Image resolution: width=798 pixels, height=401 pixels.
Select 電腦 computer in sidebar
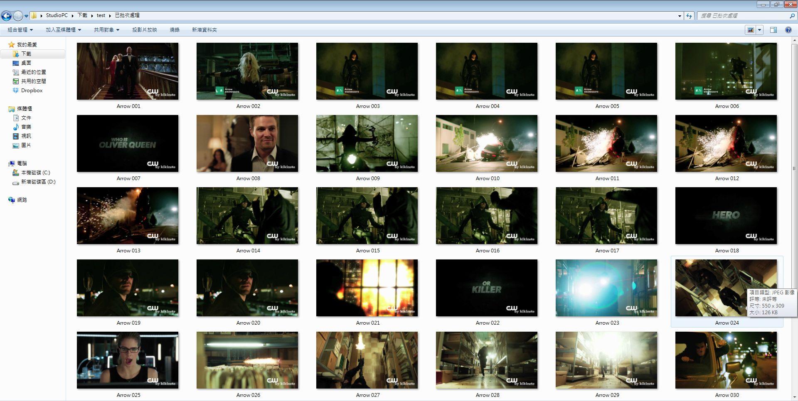tap(22, 164)
